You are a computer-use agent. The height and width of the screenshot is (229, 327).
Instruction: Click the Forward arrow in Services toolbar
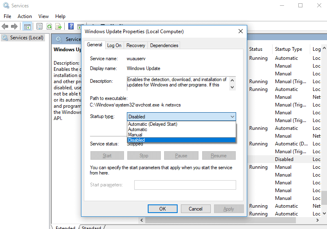click(14, 27)
